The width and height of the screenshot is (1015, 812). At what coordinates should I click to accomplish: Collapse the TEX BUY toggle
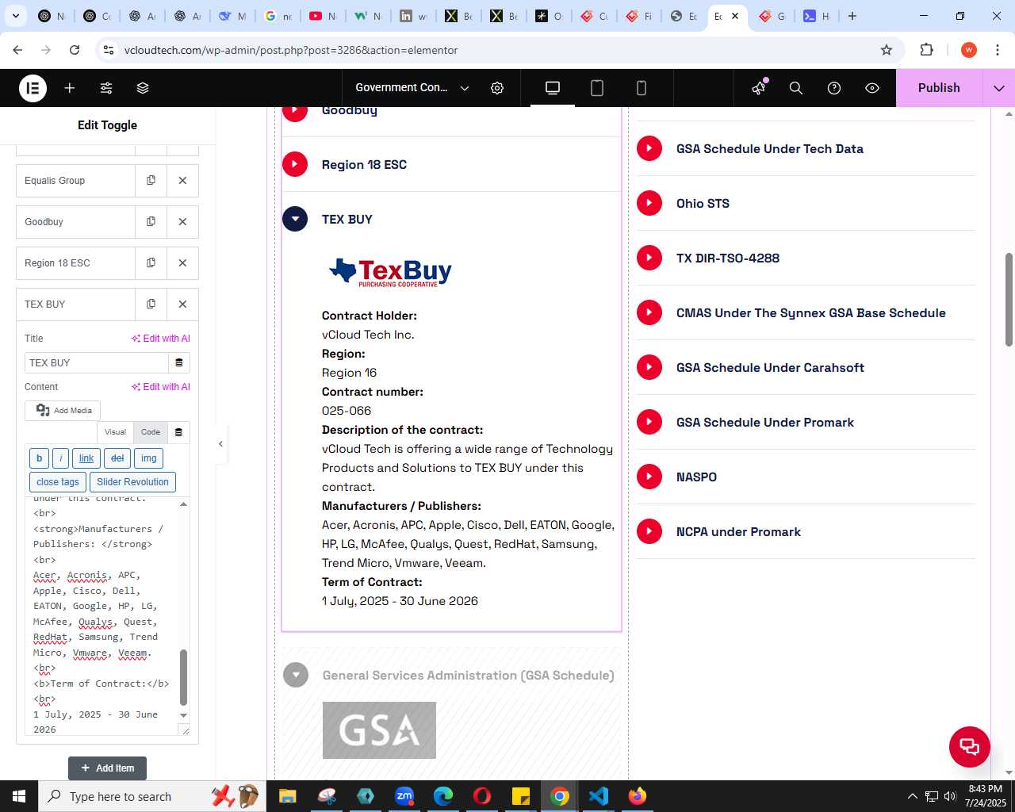[x=295, y=220]
